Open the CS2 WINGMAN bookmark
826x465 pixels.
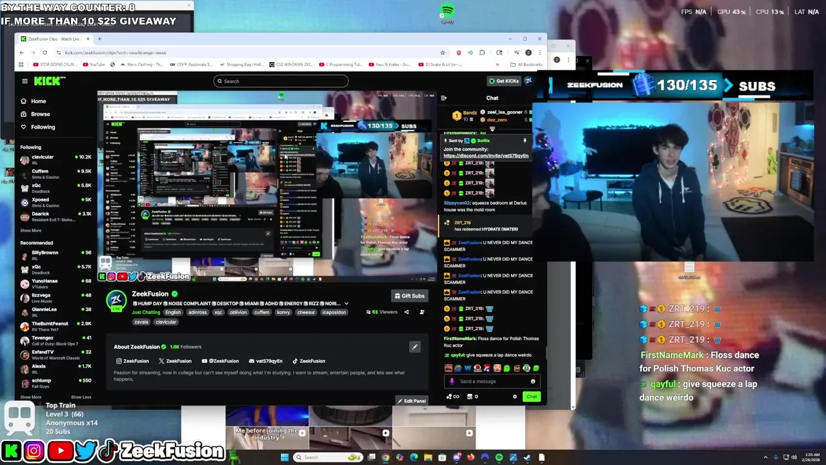tap(291, 65)
